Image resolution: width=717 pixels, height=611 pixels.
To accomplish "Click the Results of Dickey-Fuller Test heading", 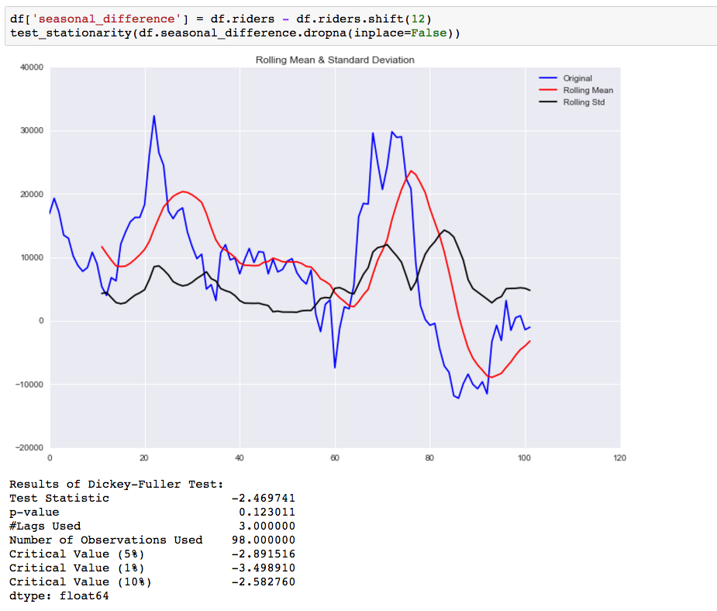I will 116,485.
